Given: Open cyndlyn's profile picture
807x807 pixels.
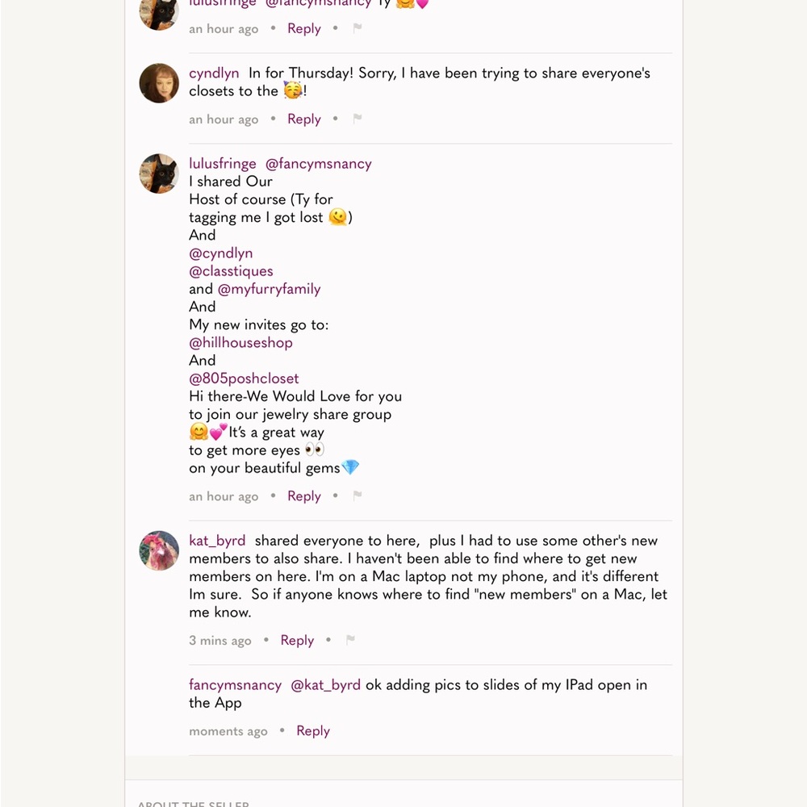Looking at the screenshot, I should click(x=159, y=83).
